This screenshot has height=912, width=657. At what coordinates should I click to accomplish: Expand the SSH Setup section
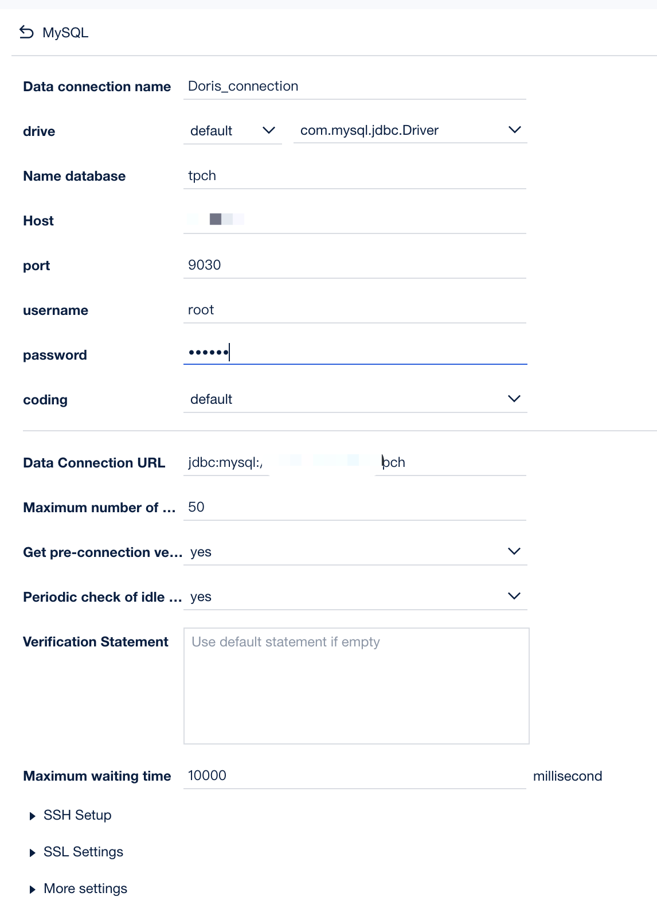point(77,814)
